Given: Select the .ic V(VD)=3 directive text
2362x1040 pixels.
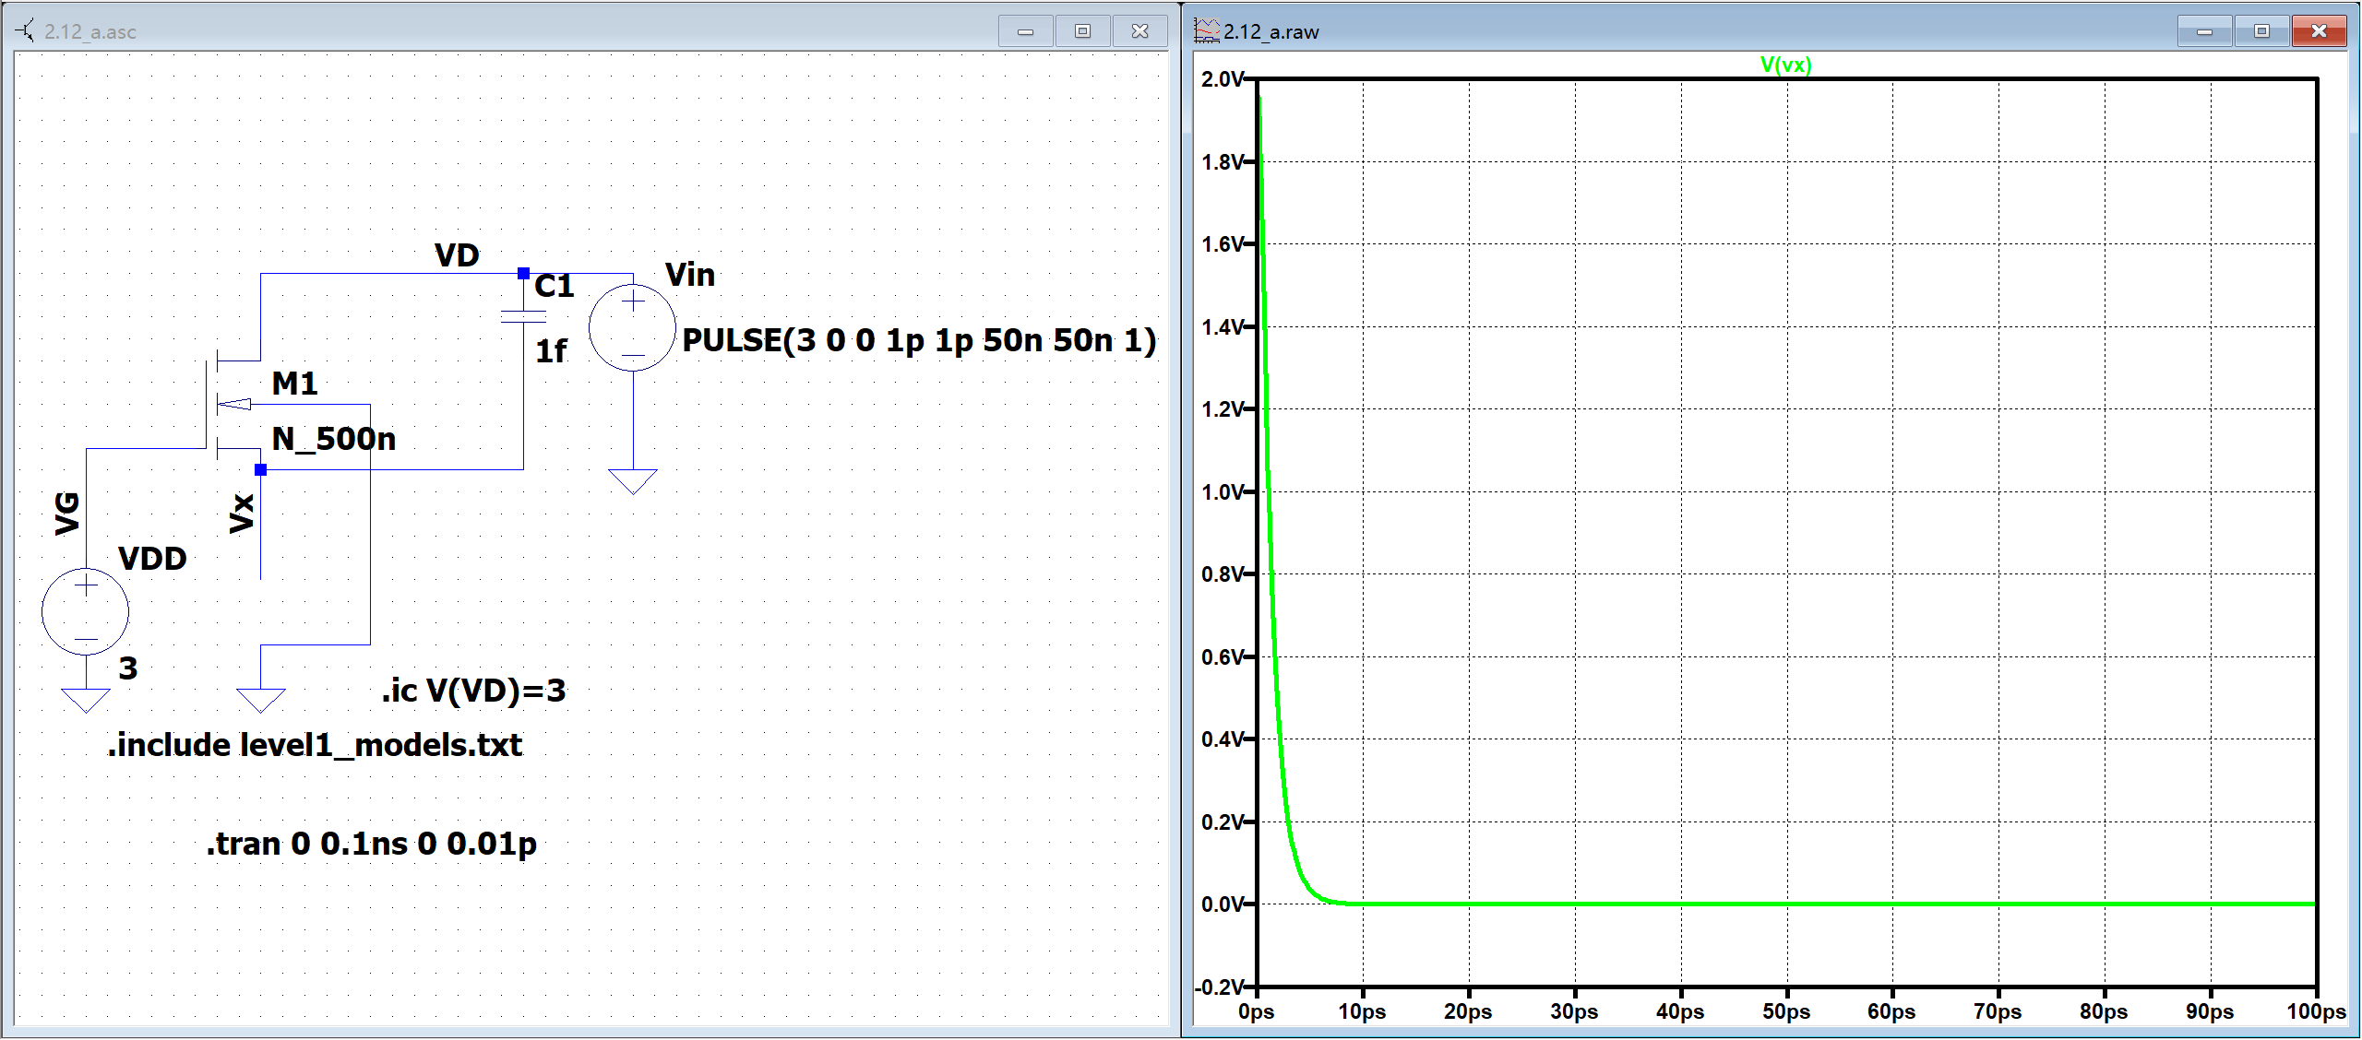Looking at the screenshot, I should click(473, 690).
